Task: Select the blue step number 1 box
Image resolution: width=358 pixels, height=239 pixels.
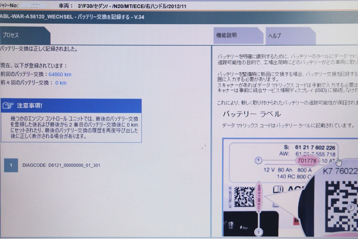Action: click(x=11, y=165)
